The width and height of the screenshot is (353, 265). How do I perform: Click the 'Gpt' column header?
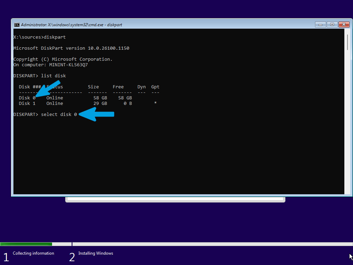[x=155, y=87]
